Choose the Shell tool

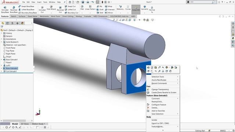(100, 13)
